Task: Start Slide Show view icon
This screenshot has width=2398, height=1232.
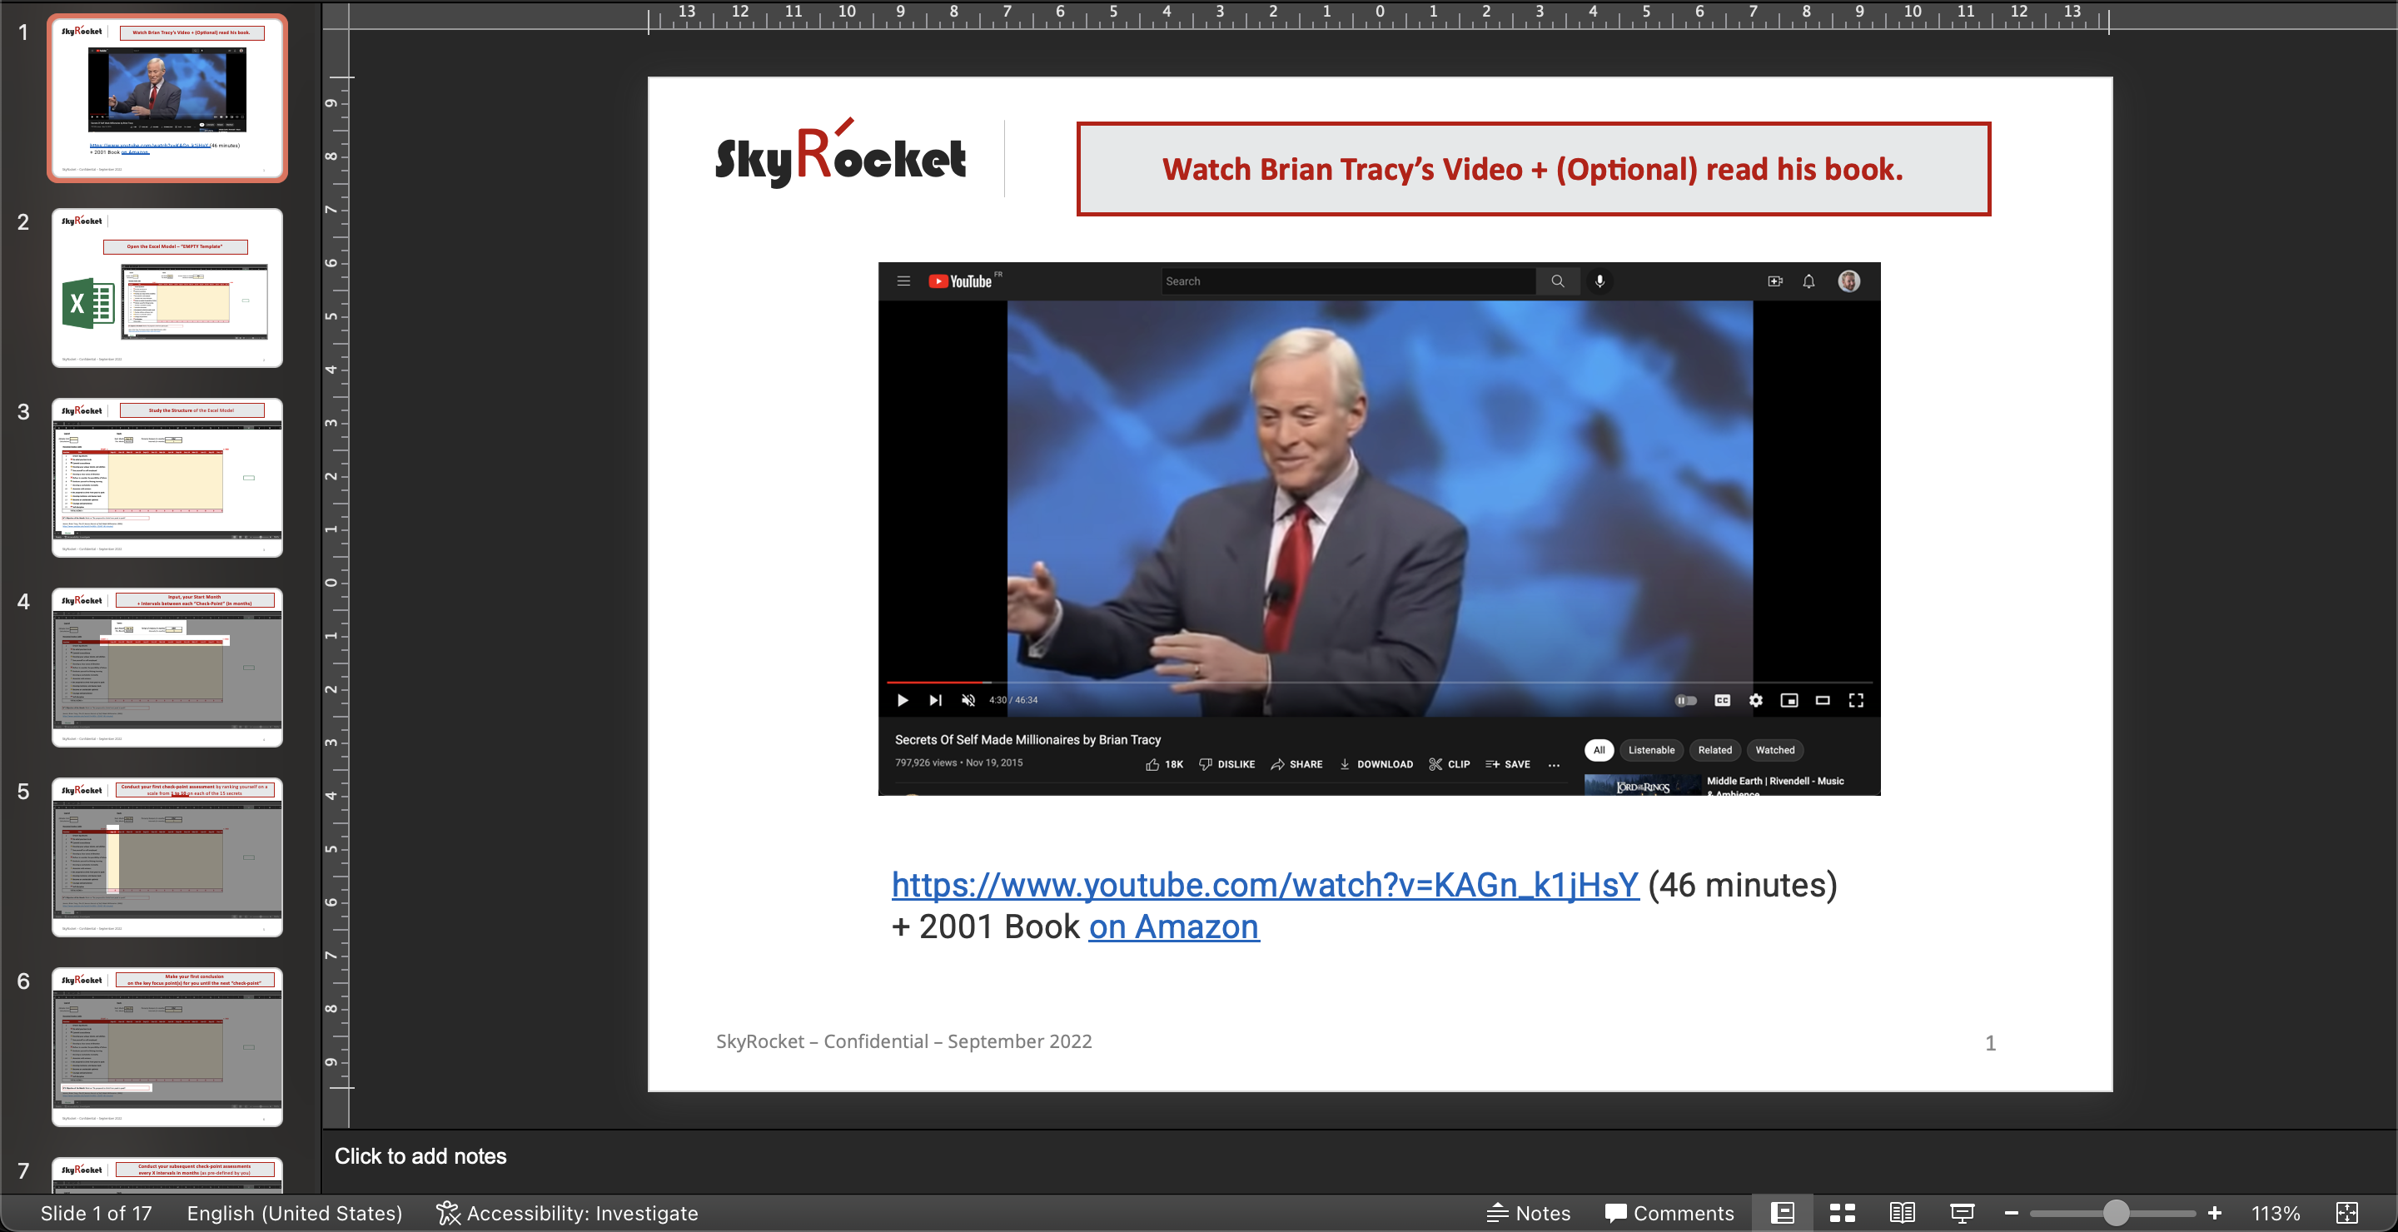Action: (x=1963, y=1213)
